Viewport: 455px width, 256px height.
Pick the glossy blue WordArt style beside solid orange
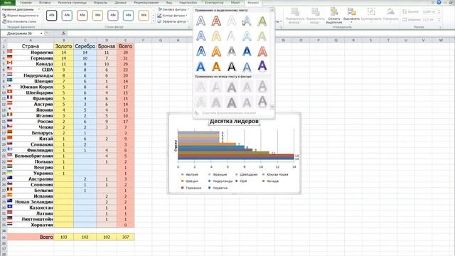pyautogui.click(x=200, y=66)
